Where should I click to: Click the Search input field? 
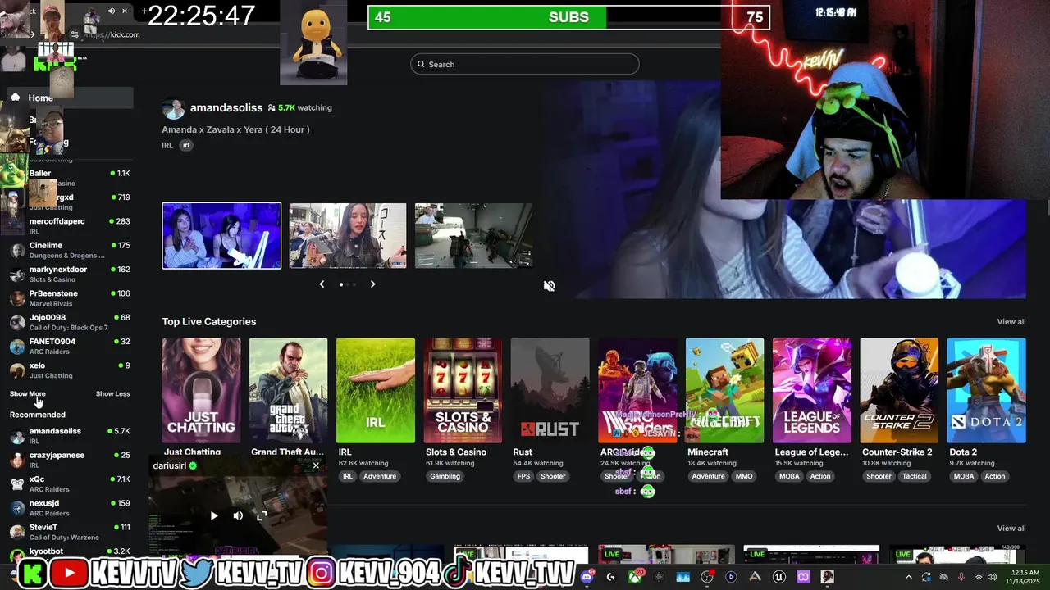524,64
